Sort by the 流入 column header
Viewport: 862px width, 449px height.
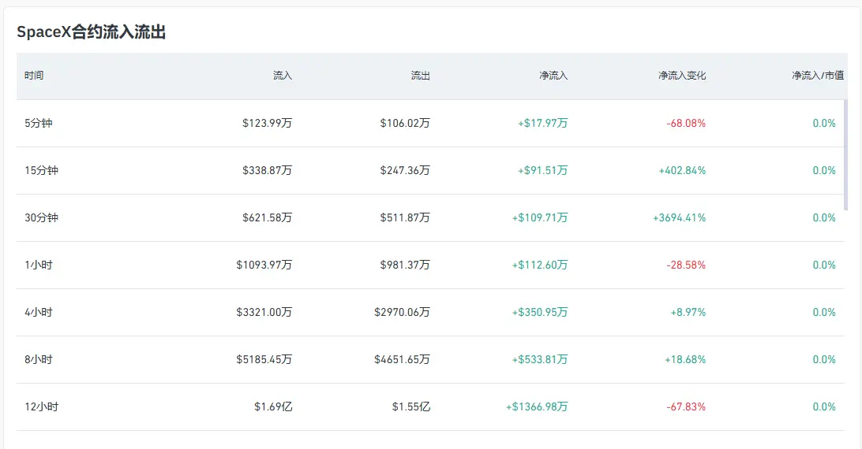[x=283, y=76]
